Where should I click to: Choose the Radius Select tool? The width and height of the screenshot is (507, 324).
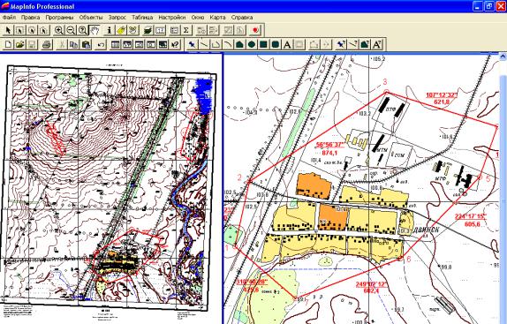(32, 30)
